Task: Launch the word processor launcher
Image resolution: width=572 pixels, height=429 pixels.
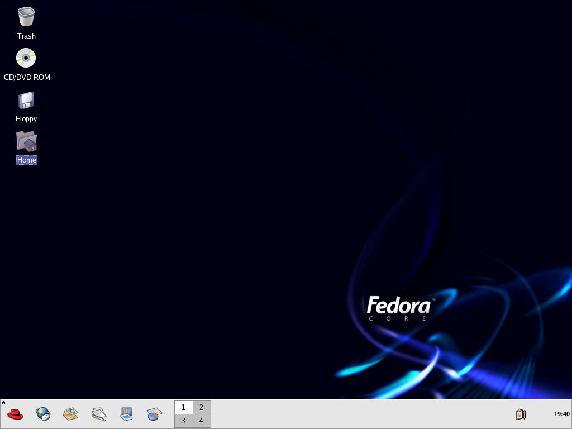Action: pyautogui.click(x=98, y=414)
